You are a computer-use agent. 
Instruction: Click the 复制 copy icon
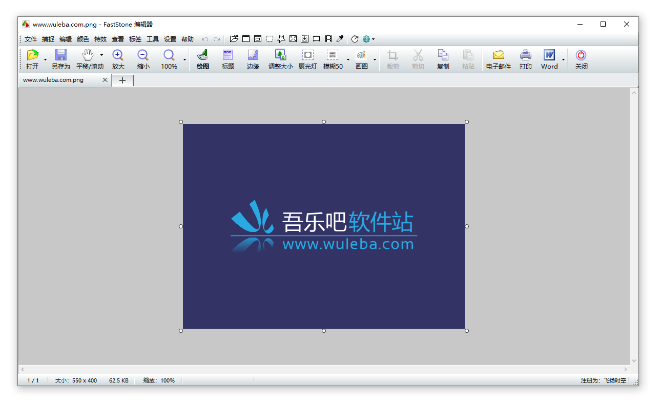click(x=443, y=55)
